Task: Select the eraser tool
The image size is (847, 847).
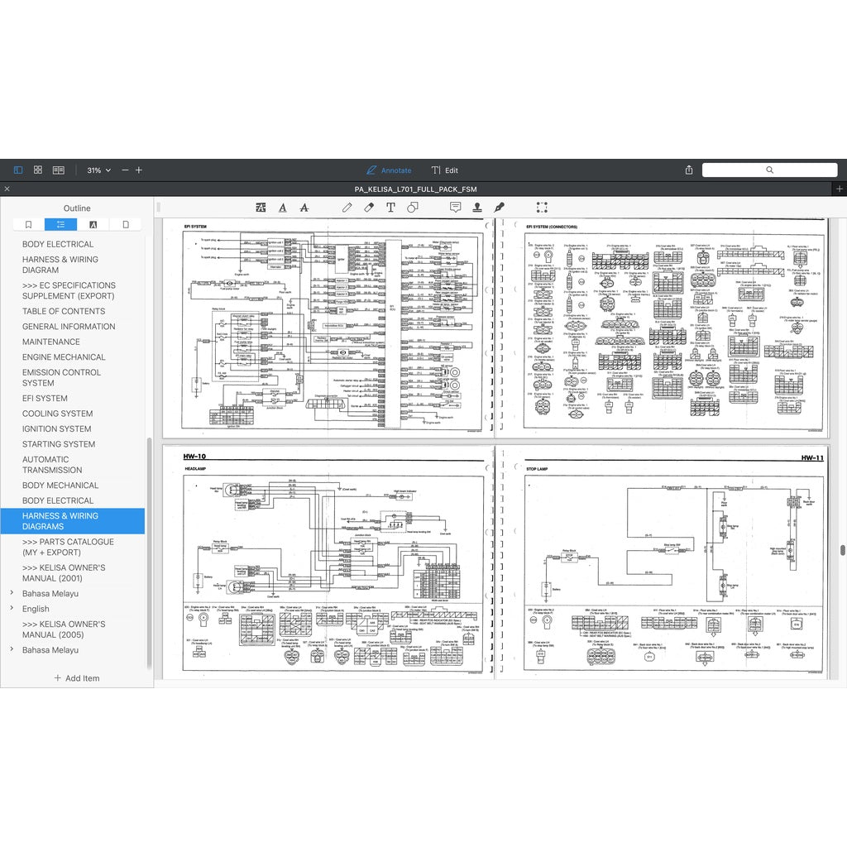Action: coord(369,208)
